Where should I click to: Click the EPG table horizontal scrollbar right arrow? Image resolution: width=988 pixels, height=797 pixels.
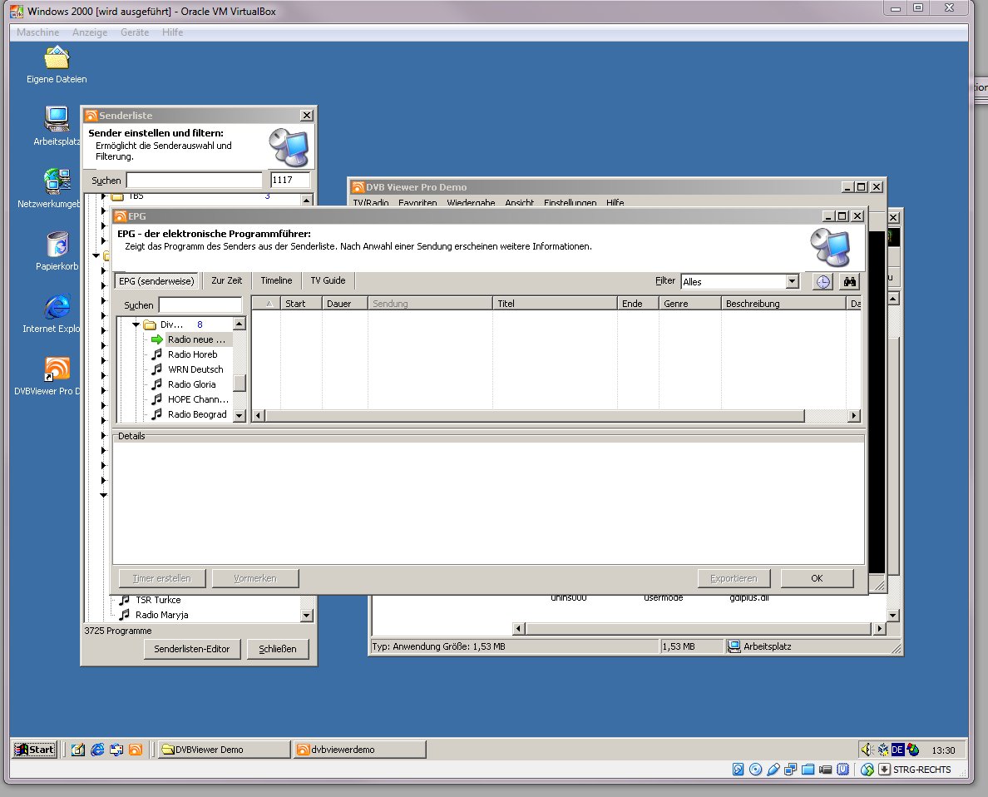pyautogui.click(x=854, y=415)
